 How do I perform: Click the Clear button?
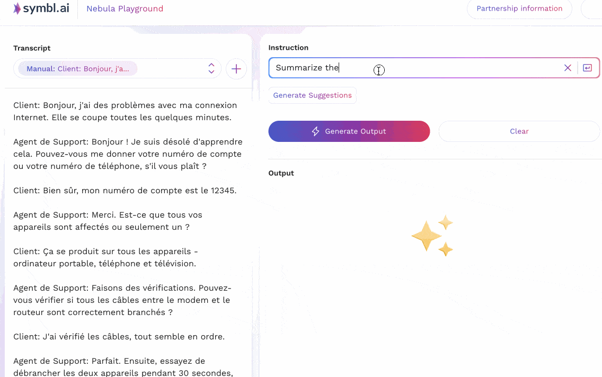tap(519, 131)
